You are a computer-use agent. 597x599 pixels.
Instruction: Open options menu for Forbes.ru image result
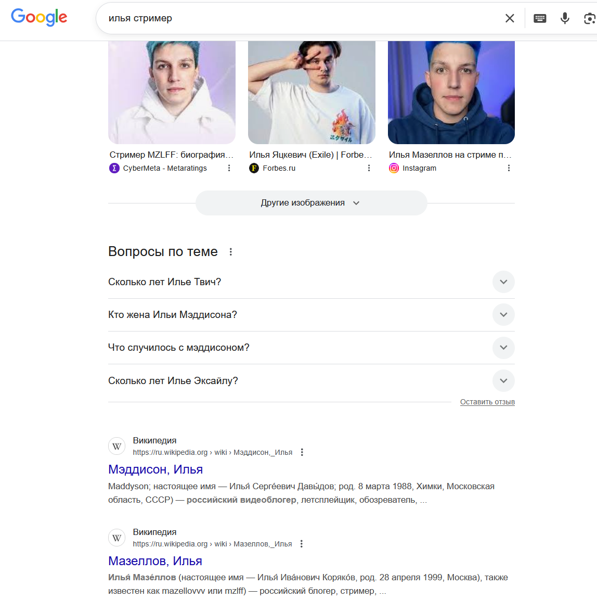pyautogui.click(x=369, y=168)
